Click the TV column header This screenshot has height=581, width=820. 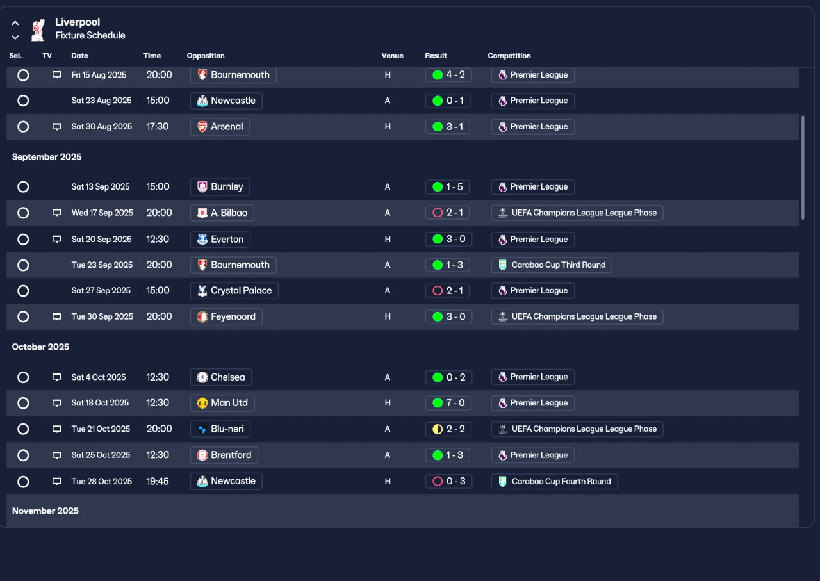coord(47,56)
